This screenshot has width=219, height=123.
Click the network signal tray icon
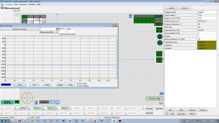tap(201, 121)
